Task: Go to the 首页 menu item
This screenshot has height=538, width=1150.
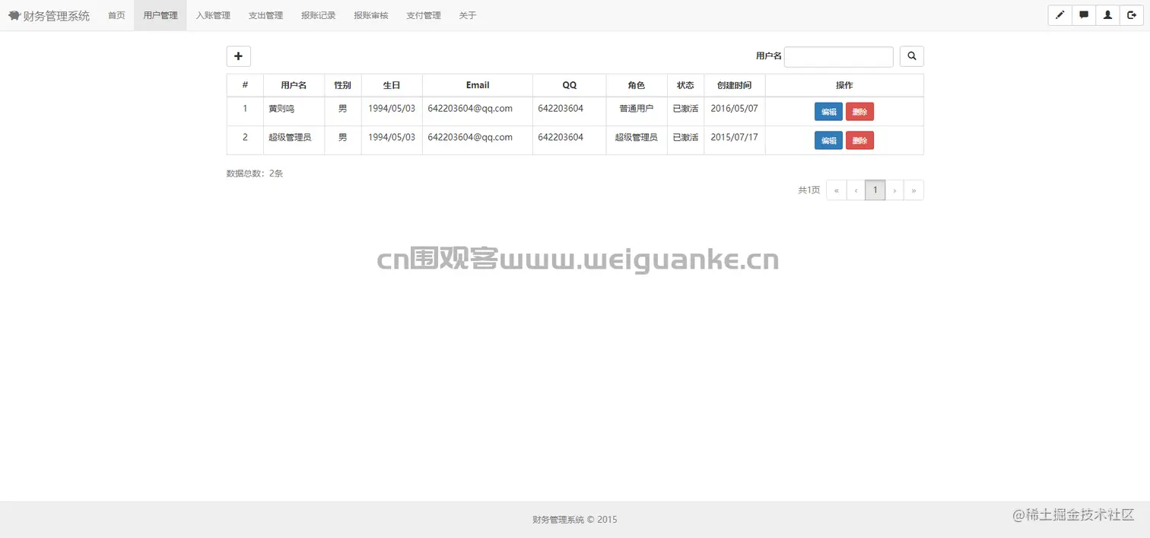Action: point(116,15)
